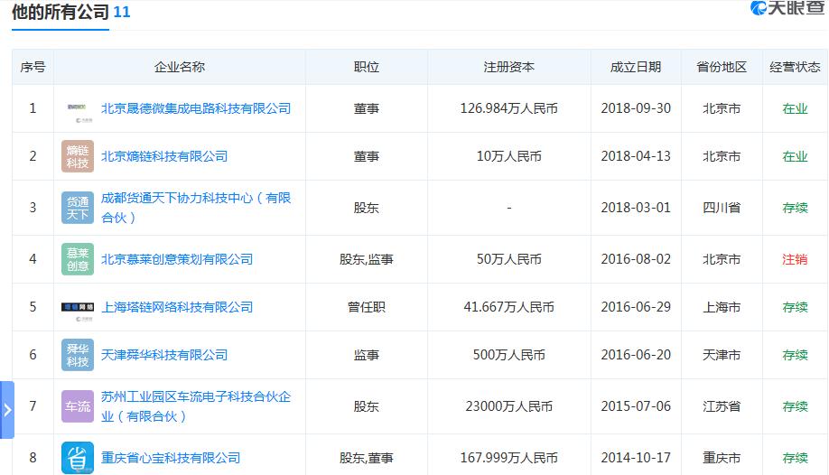Click the 省份地区 column header

(722, 67)
